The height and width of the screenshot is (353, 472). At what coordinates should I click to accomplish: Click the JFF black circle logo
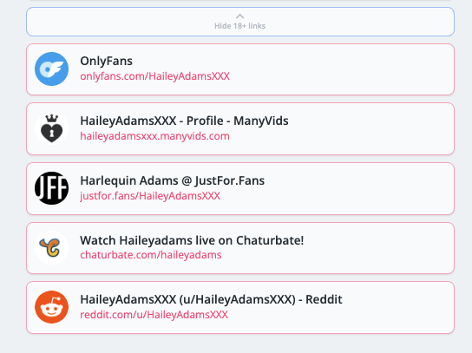point(51,188)
